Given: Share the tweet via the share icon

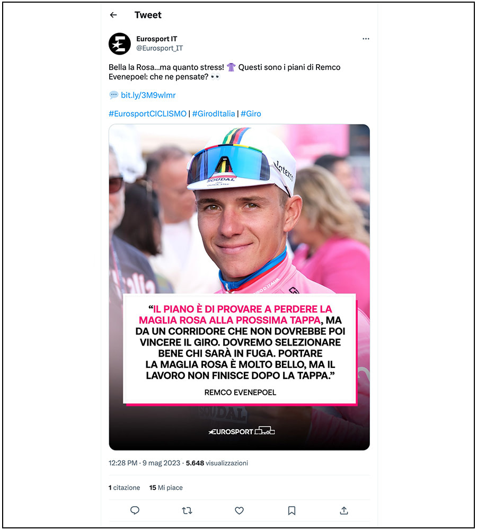Looking at the screenshot, I should click(343, 510).
